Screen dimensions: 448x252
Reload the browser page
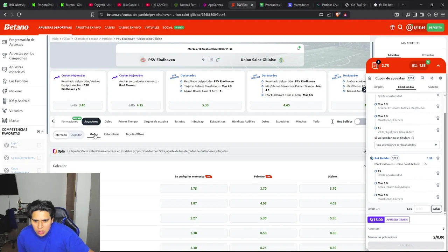coord(19,15)
